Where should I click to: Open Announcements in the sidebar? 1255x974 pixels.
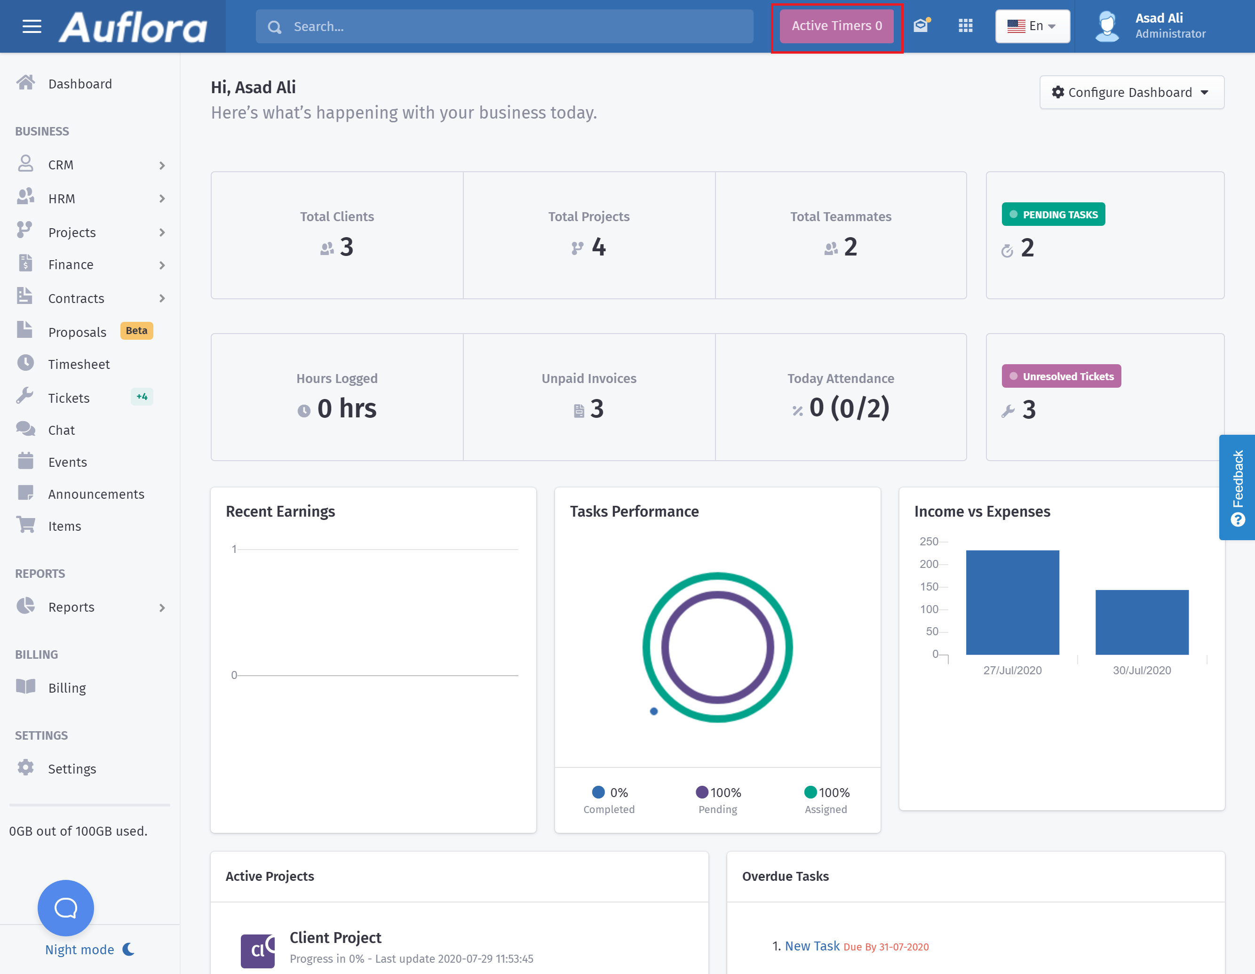pos(96,494)
